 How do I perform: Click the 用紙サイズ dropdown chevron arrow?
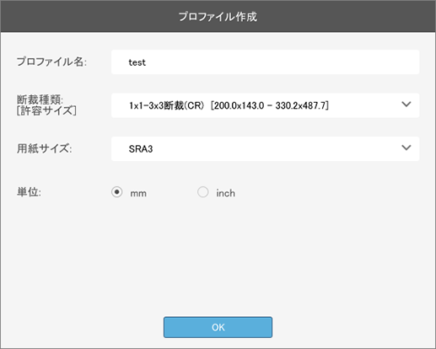[406, 148]
